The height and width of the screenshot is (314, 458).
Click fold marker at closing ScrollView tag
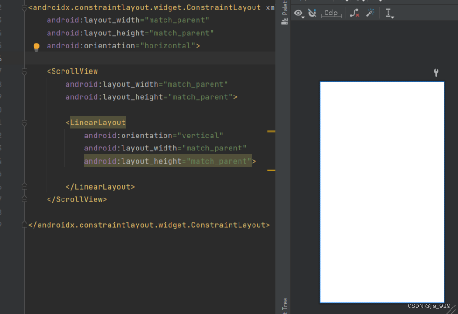click(25, 199)
